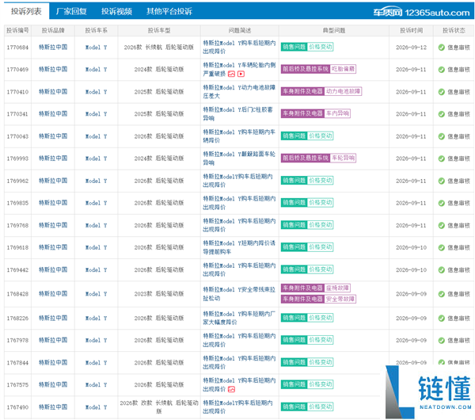475x420 pixels.
Task: Select complaint number 1767844
Action: [17, 362]
